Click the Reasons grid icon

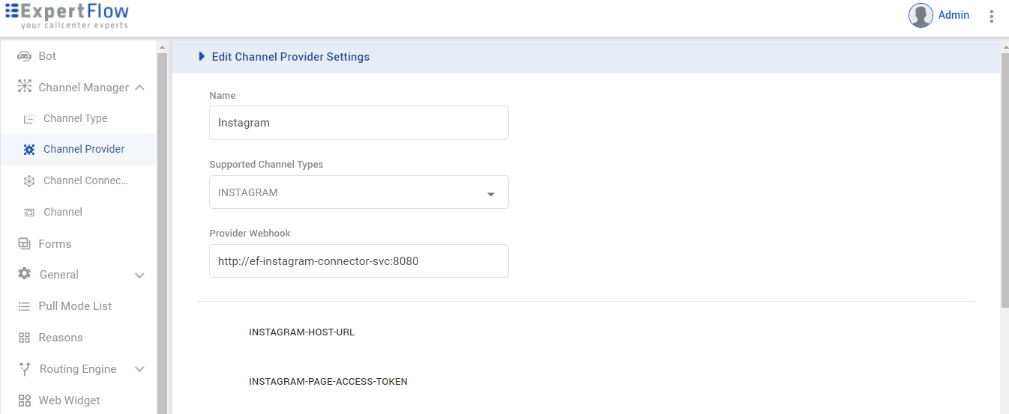pos(24,338)
